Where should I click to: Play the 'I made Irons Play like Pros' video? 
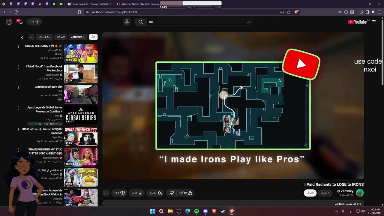[x=233, y=106]
